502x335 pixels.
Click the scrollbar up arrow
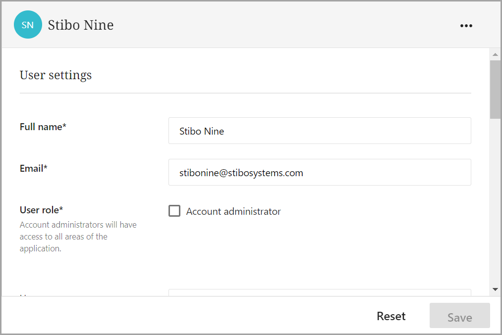coord(495,54)
